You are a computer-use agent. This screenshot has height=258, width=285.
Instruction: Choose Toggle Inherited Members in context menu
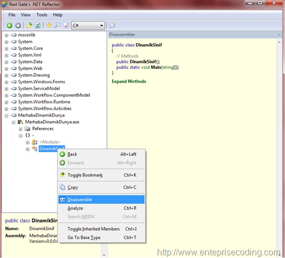[102, 229]
